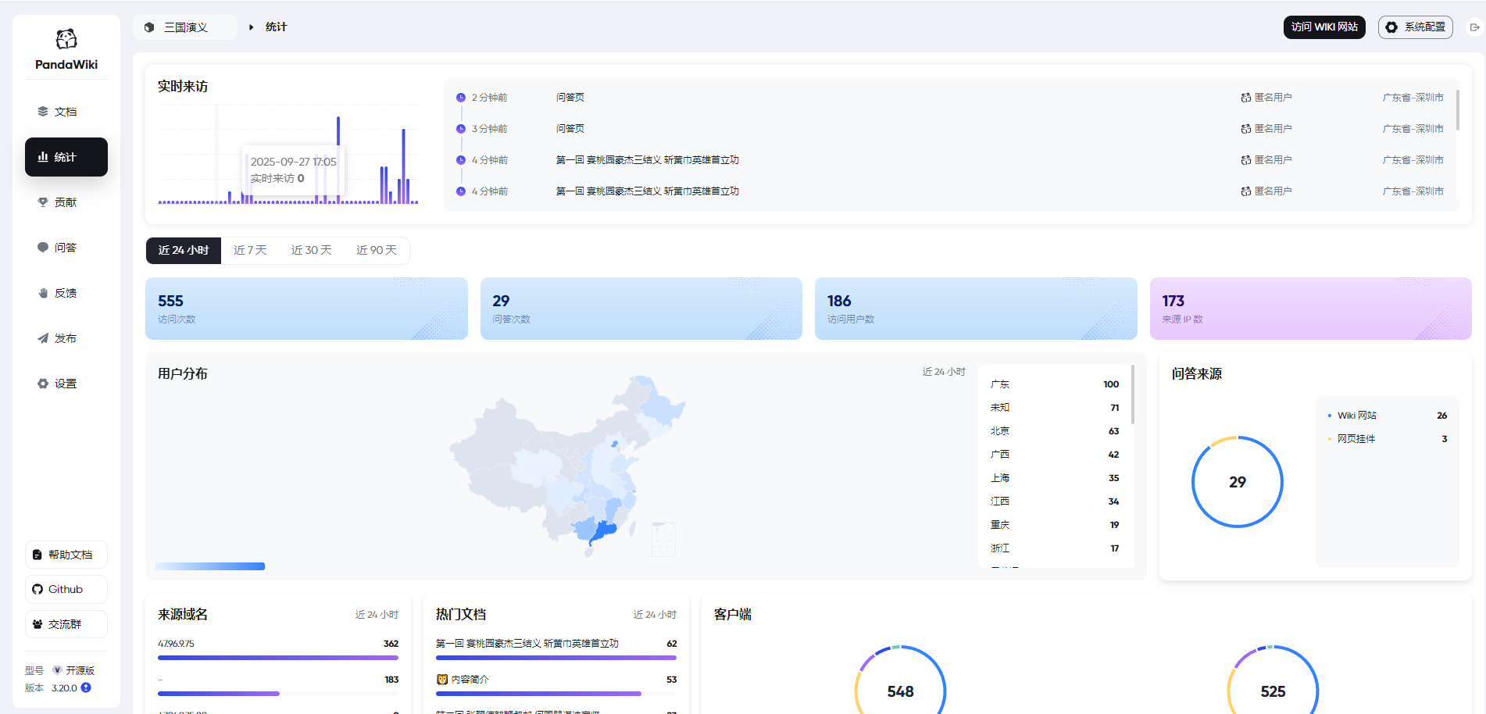Image resolution: width=1486 pixels, height=714 pixels.
Task: Switch to 近 90 天 tab
Action: pyautogui.click(x=377, y=250)
